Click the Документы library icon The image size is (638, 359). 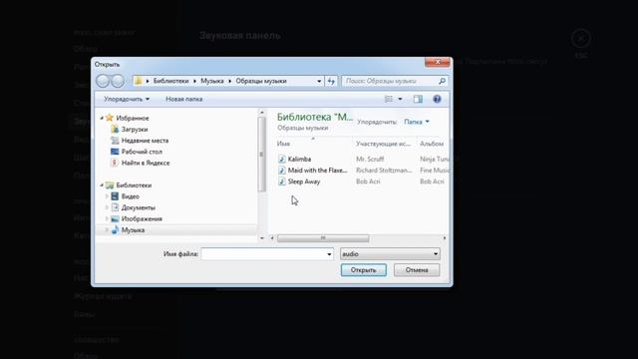(115, 207)
